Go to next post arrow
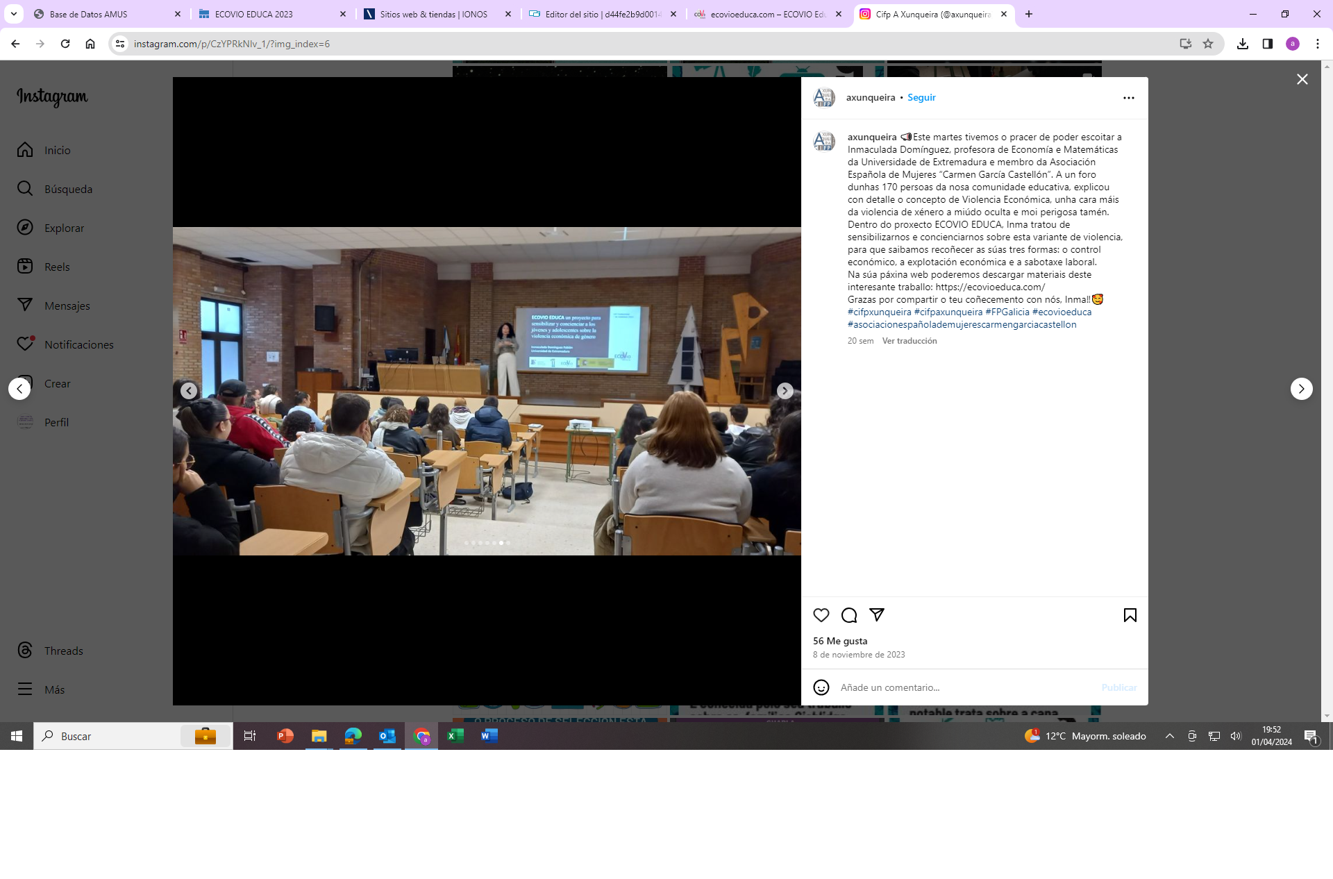Screen dimensions: 1333x879 (1301, 389)
